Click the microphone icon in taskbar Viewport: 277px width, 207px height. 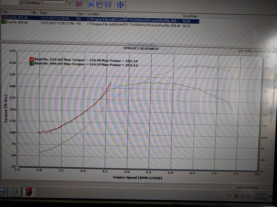[15, 191]
